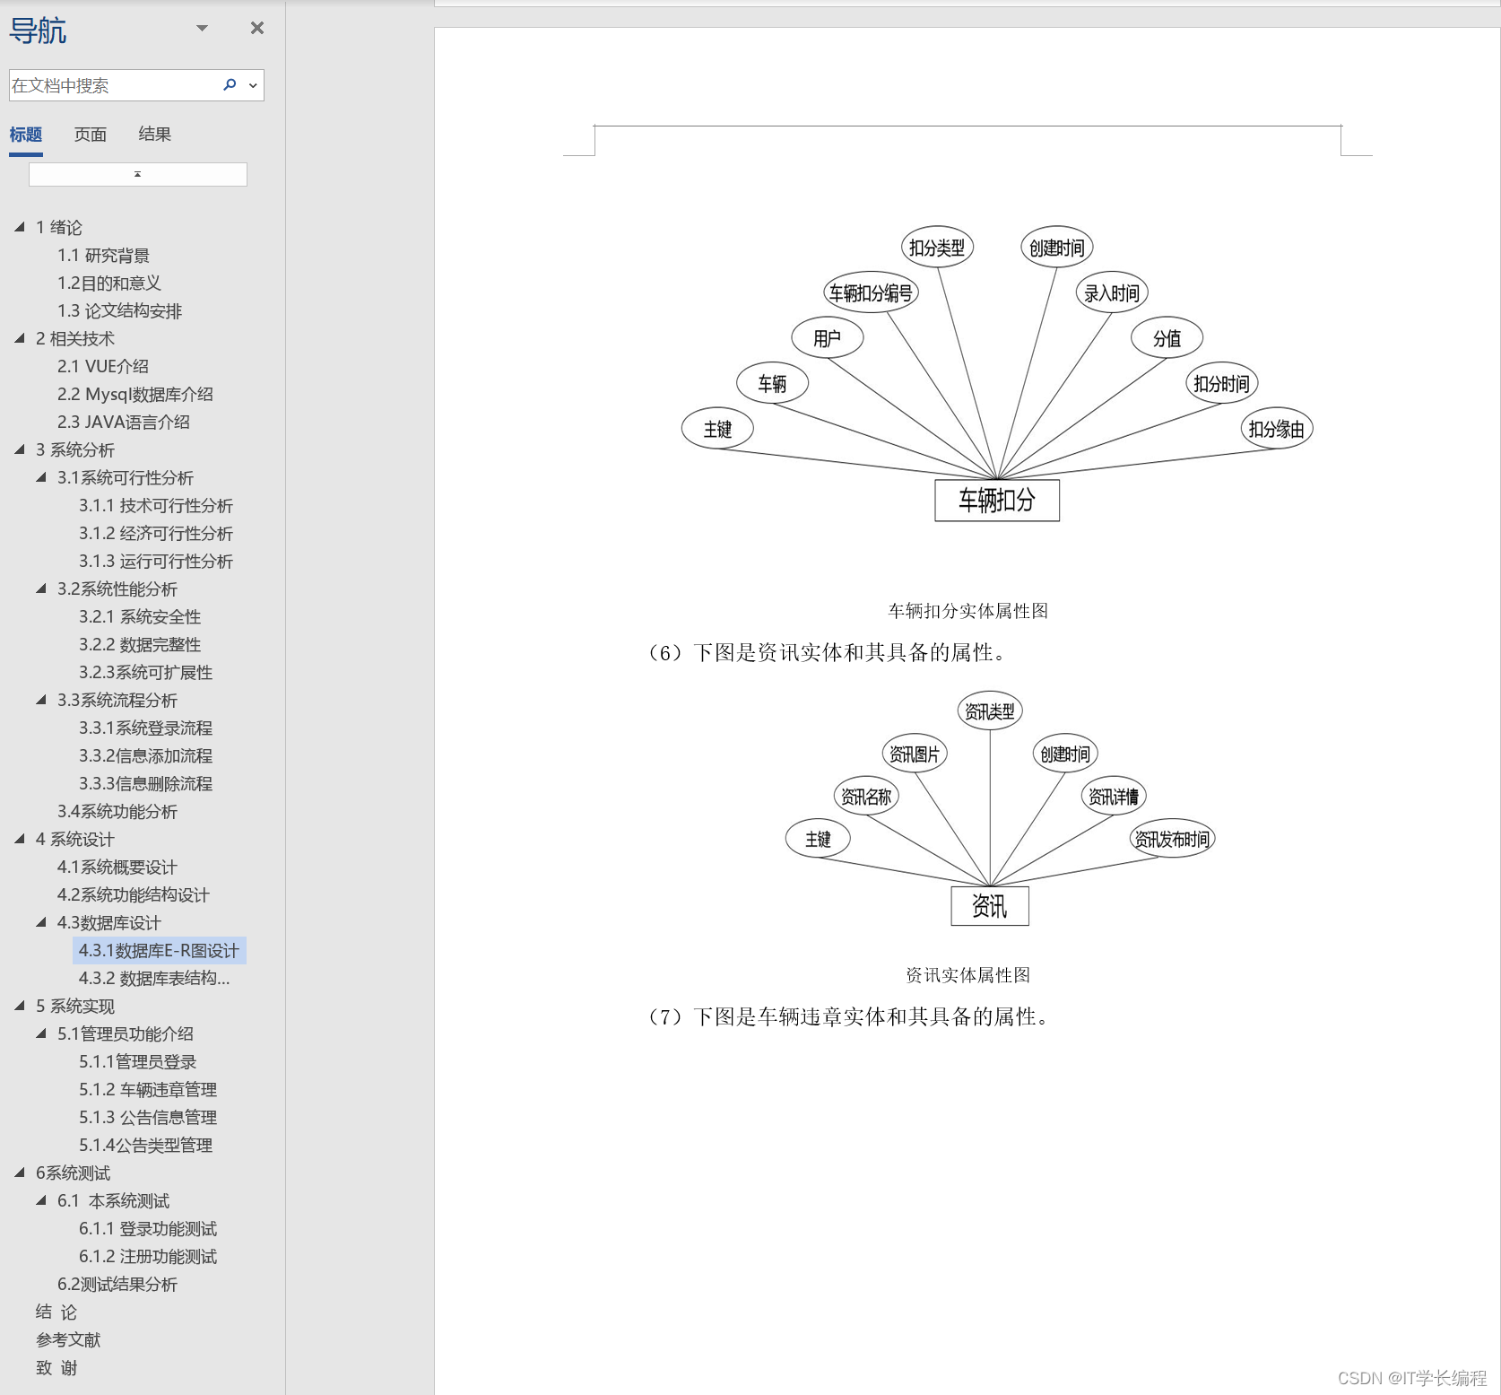Go to heading 3.3.1系统登录流程
This screenshot has width=1501, height=1395.
click(x=145, y=728)
